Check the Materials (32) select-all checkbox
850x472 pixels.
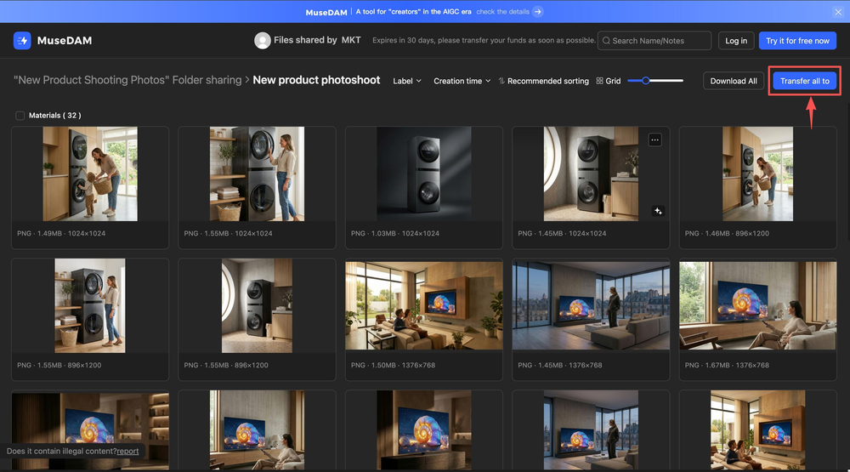20,116
